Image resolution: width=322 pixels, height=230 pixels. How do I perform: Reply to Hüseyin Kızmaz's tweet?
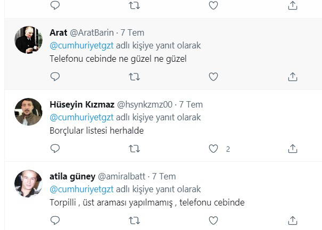(x=55, y=149)
